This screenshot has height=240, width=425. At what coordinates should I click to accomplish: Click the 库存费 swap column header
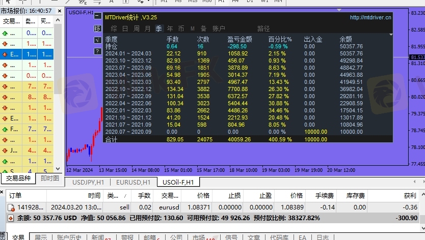click(x=352, y=196)
